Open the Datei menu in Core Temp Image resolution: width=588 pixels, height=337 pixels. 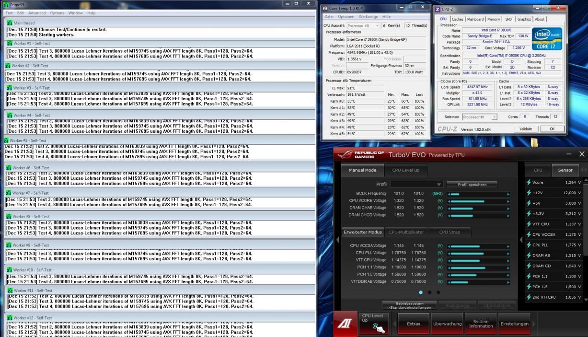[330, 17]
